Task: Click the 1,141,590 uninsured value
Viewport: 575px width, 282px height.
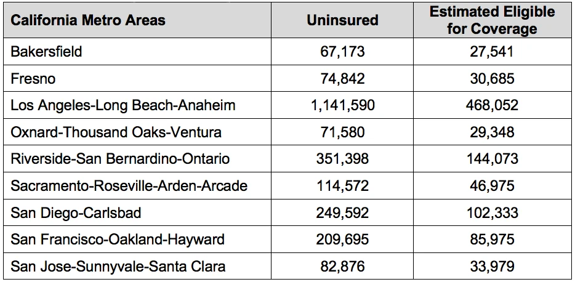Action: pos(342,105)
